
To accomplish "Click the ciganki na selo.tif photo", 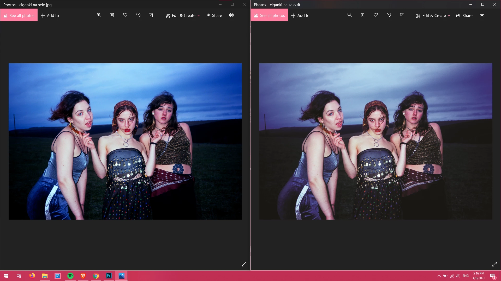I will [x=375, y=141].
